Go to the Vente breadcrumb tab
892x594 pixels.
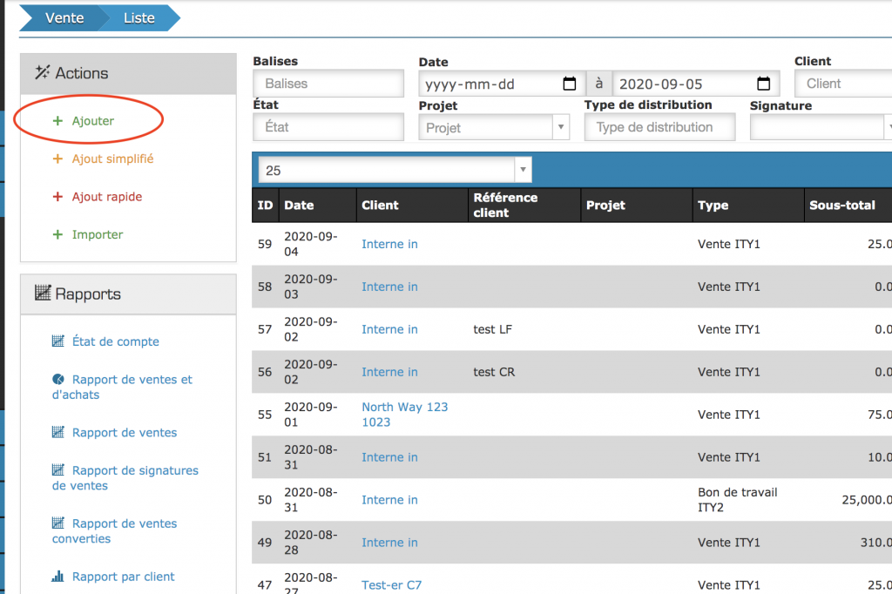point(64,17)
